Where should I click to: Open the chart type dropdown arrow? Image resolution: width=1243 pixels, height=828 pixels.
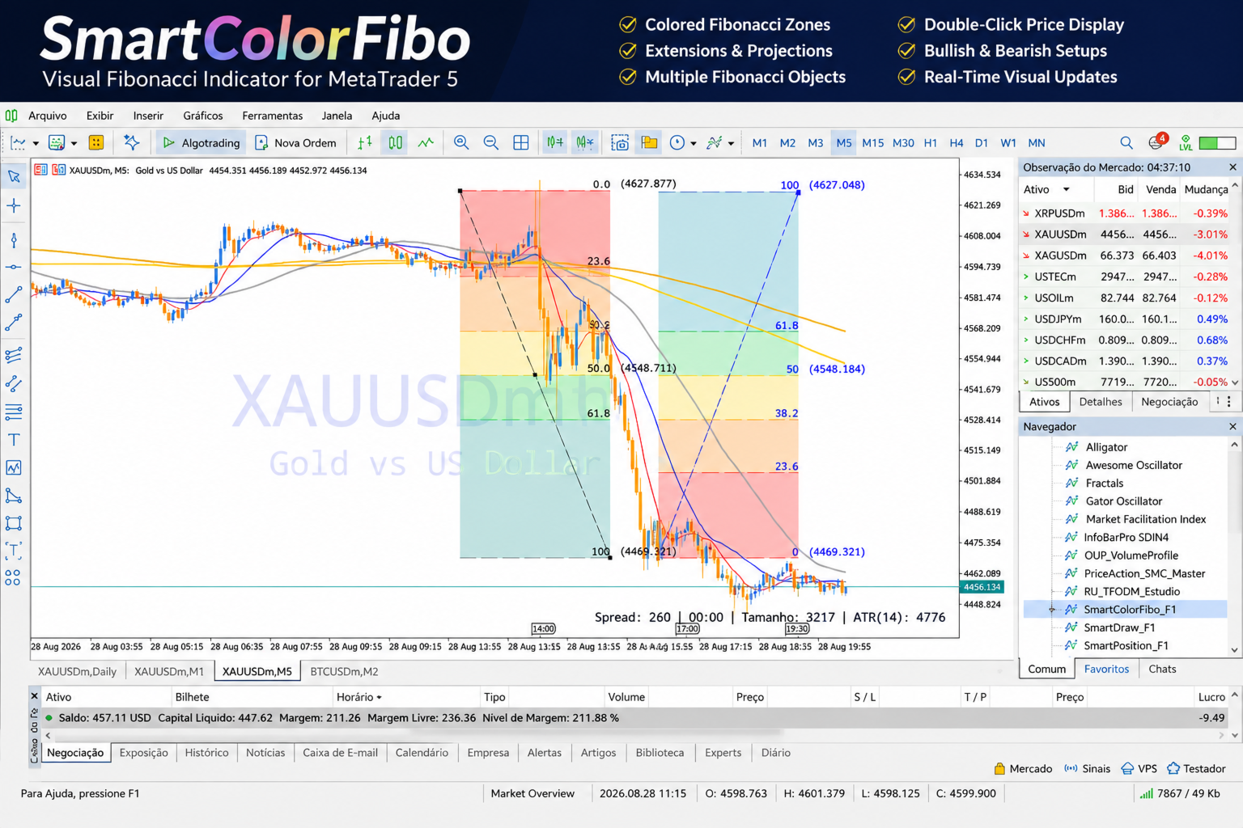(36, 144)
